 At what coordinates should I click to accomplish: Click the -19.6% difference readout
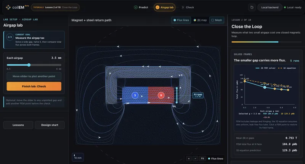click(266, 117)
